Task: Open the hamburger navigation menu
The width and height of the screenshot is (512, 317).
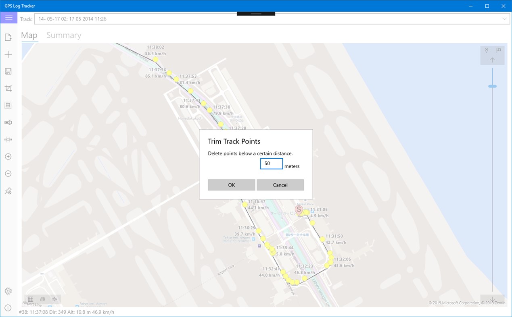Action: click(8, 17)
